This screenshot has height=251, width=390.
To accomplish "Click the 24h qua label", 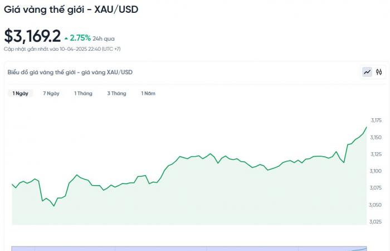I will (x=104, y=38).
